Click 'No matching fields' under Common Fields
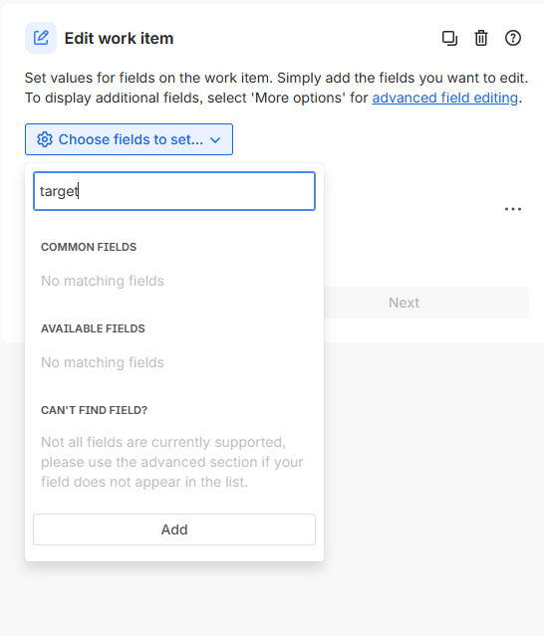Screen dimensions: 544x636 [103, 281]
